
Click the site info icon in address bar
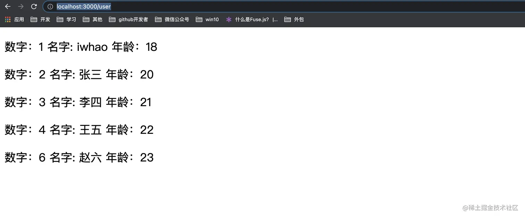tap(51, 6)
